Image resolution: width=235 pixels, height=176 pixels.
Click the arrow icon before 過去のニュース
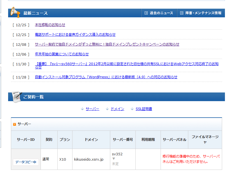pyautogui.click(x=146, y=13)
